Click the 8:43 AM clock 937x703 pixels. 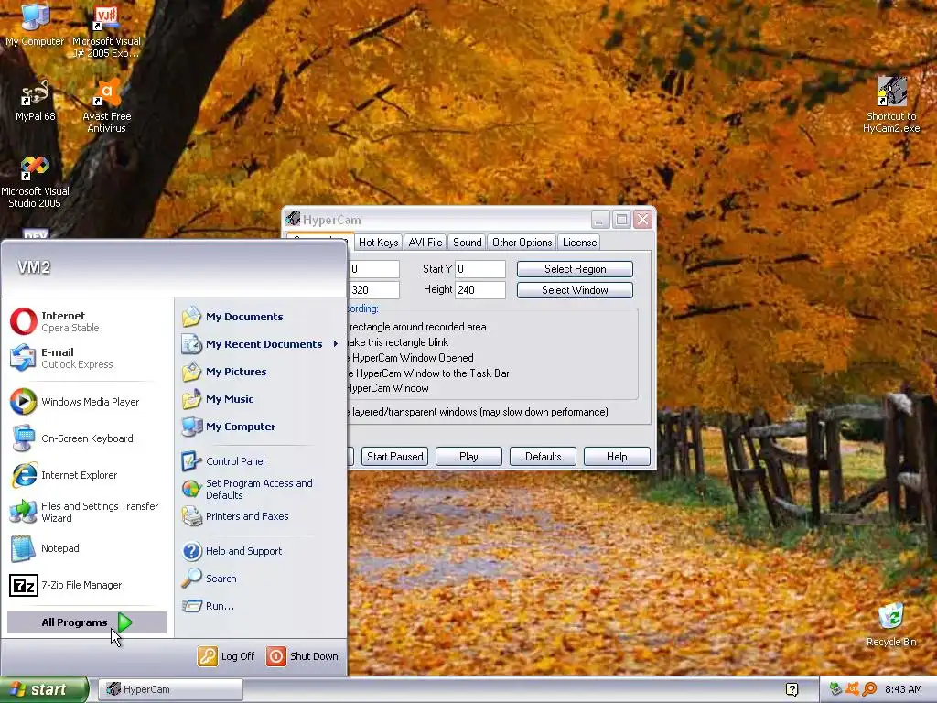(903, 689)
